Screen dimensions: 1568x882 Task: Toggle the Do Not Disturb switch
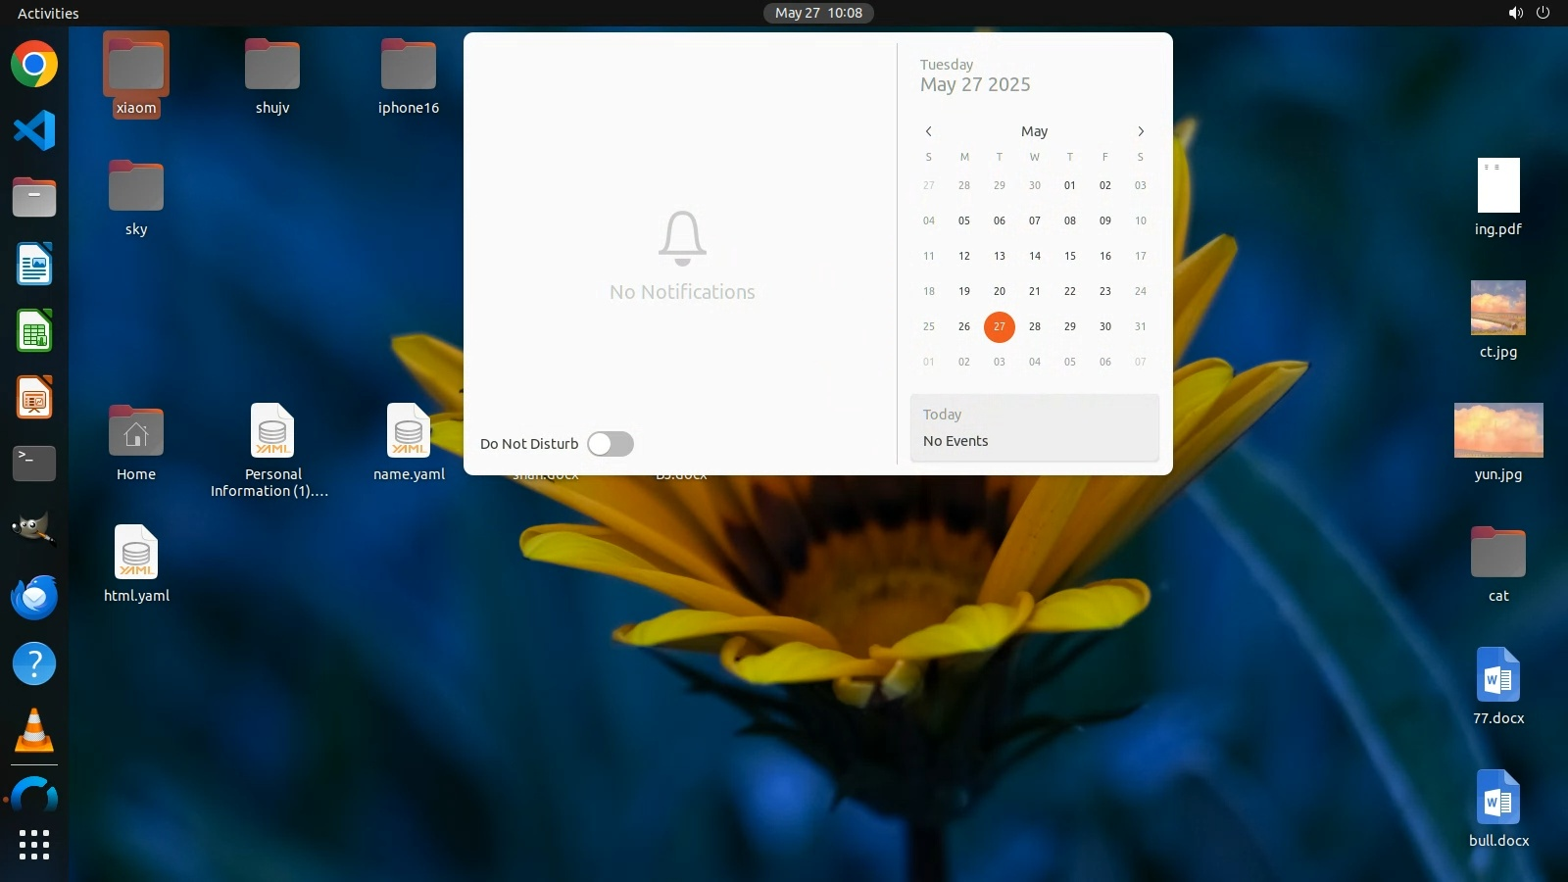[x=610, y=444]
